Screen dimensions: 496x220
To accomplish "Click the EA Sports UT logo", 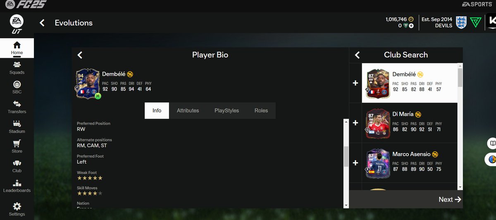I will (x=17, y=24).
